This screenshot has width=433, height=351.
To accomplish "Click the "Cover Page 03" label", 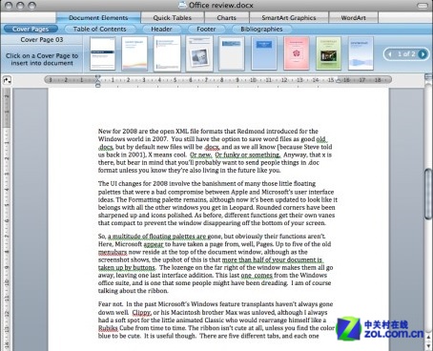I will 42,40.
